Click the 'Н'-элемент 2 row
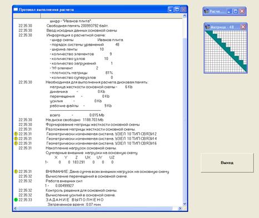The image size is (259, 218). 74,68
